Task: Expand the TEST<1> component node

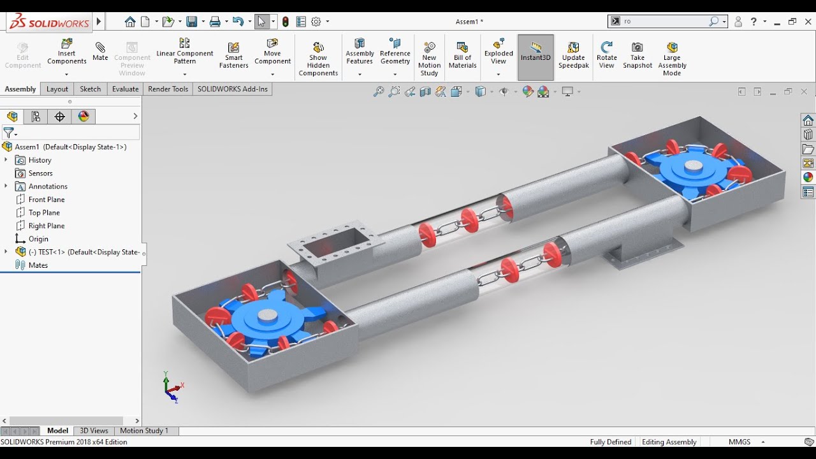Action: (6, 252)
